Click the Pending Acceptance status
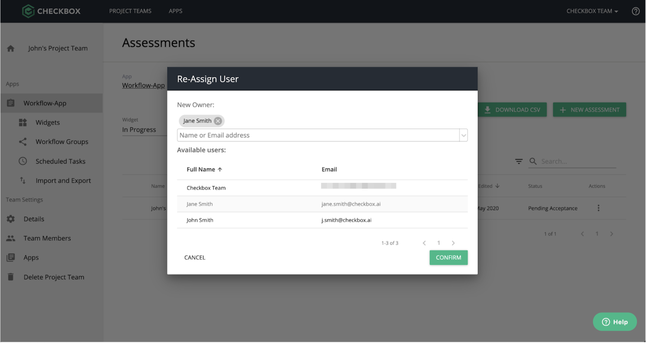The height and width of the screenshot is (343, 646). click(553, 208)
